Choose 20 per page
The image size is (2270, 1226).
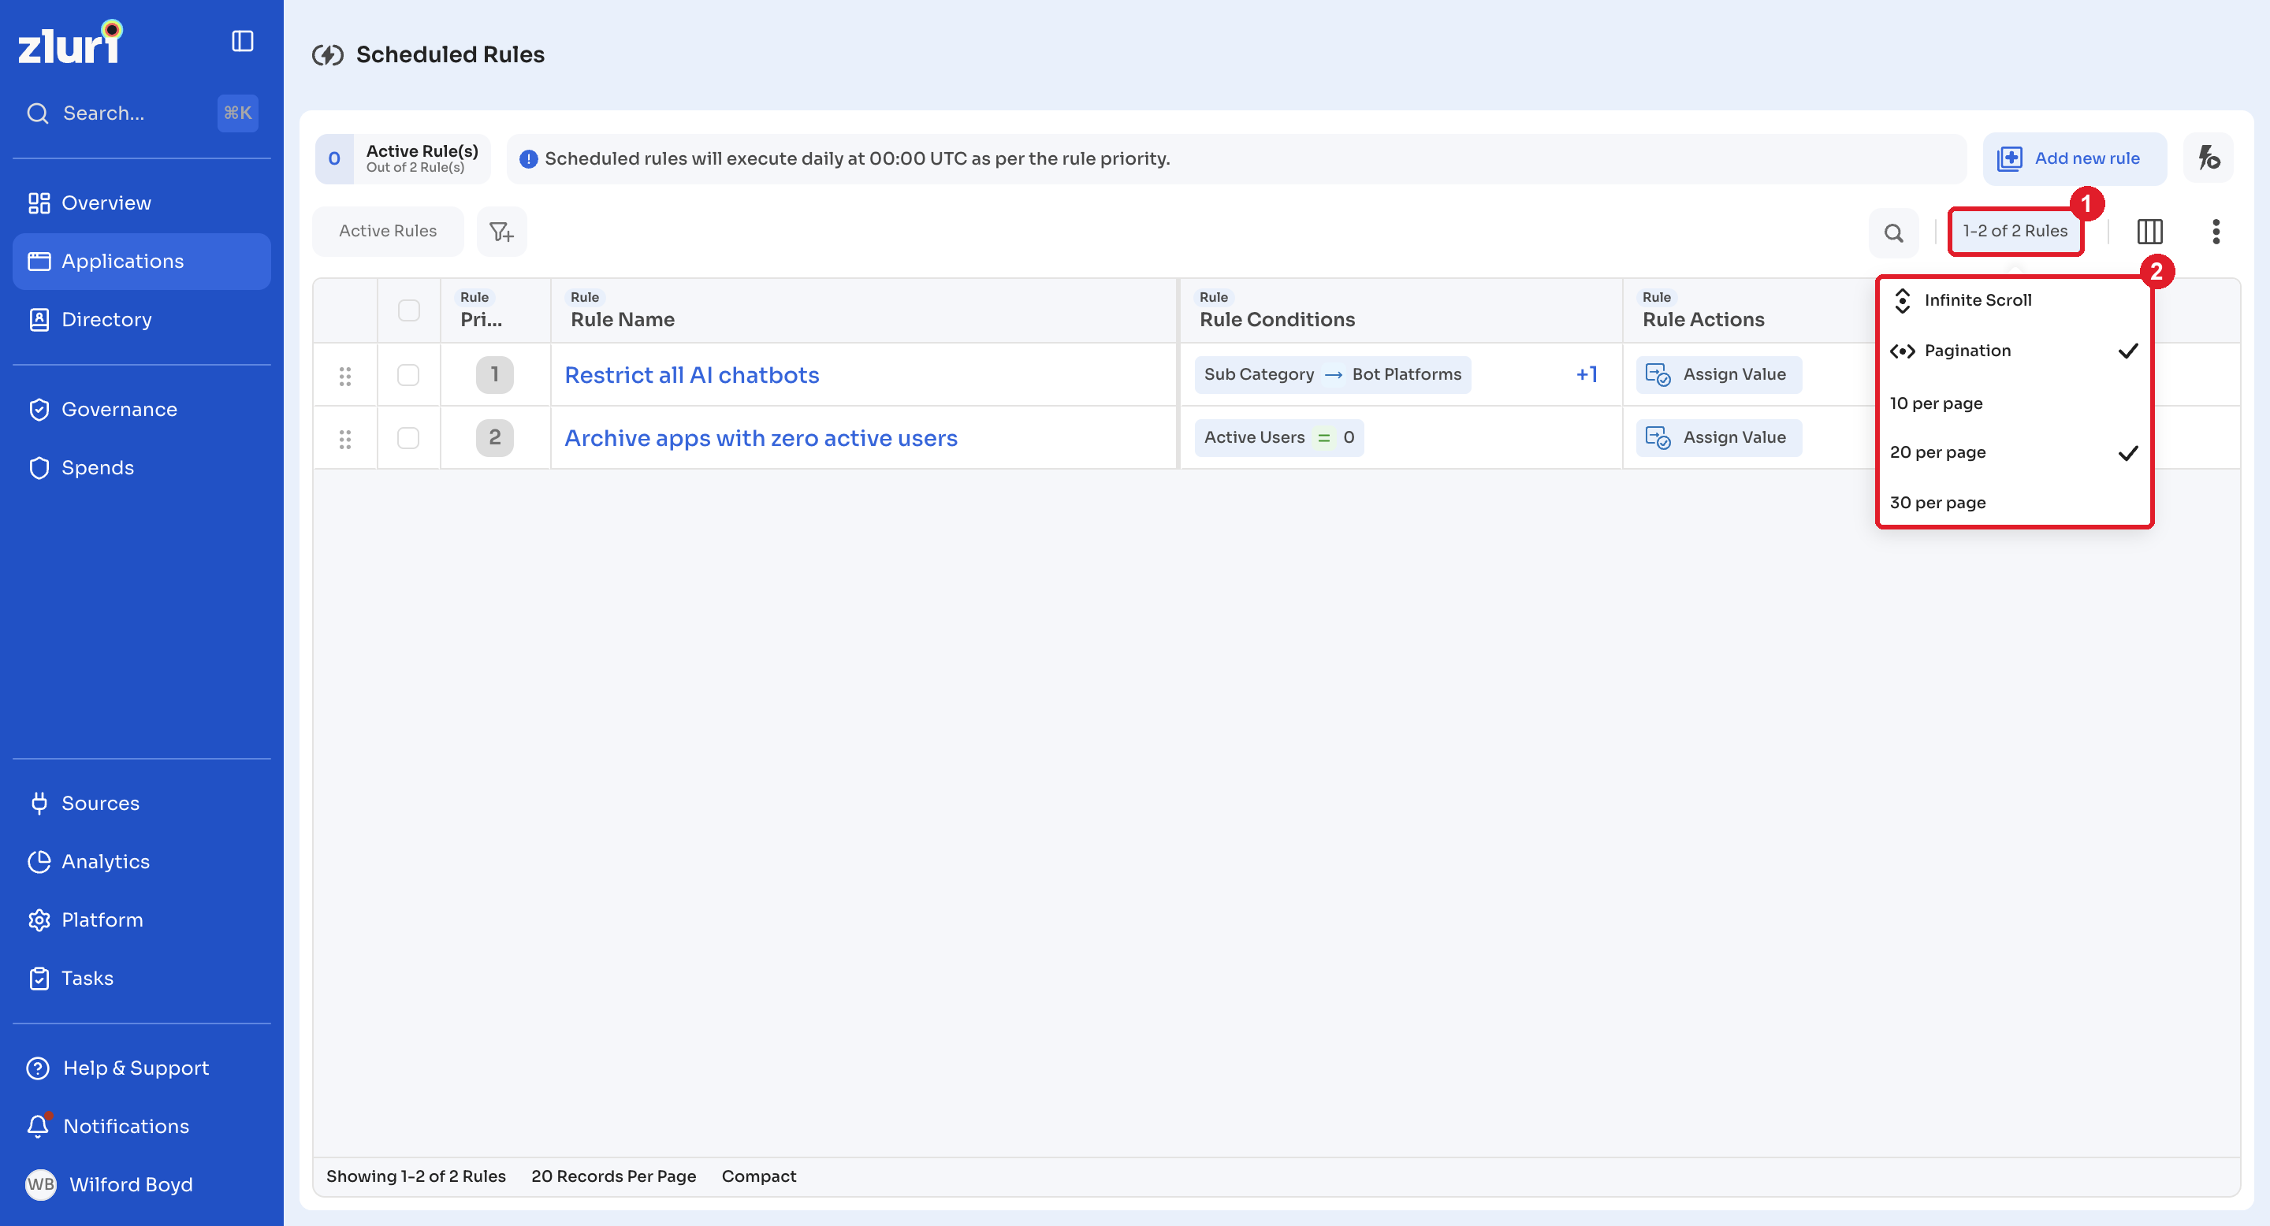2015,453
